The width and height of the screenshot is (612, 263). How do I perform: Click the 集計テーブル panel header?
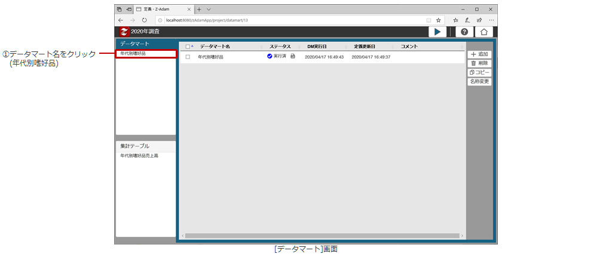tap(146, 146)
